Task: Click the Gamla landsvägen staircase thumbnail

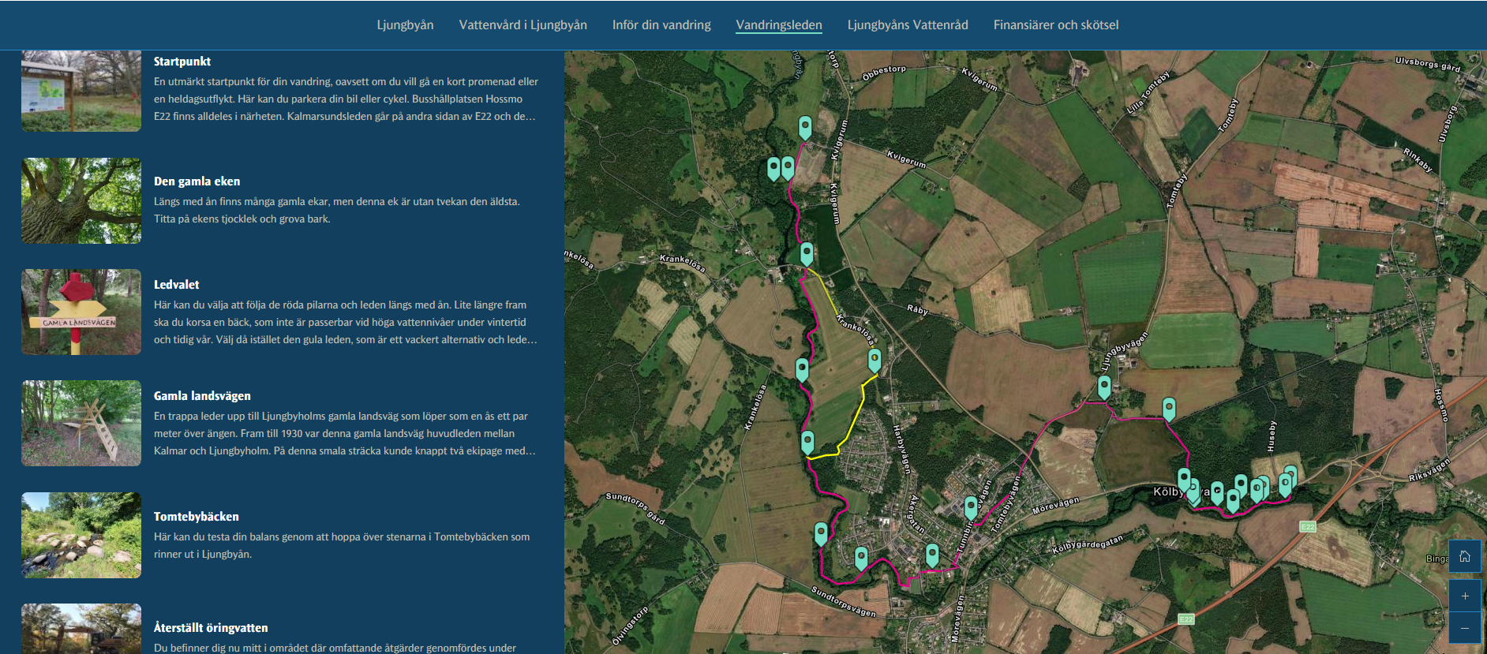Action: 81,423
